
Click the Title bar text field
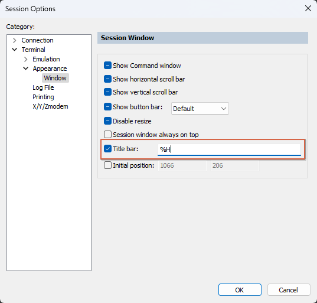[229, 149]
